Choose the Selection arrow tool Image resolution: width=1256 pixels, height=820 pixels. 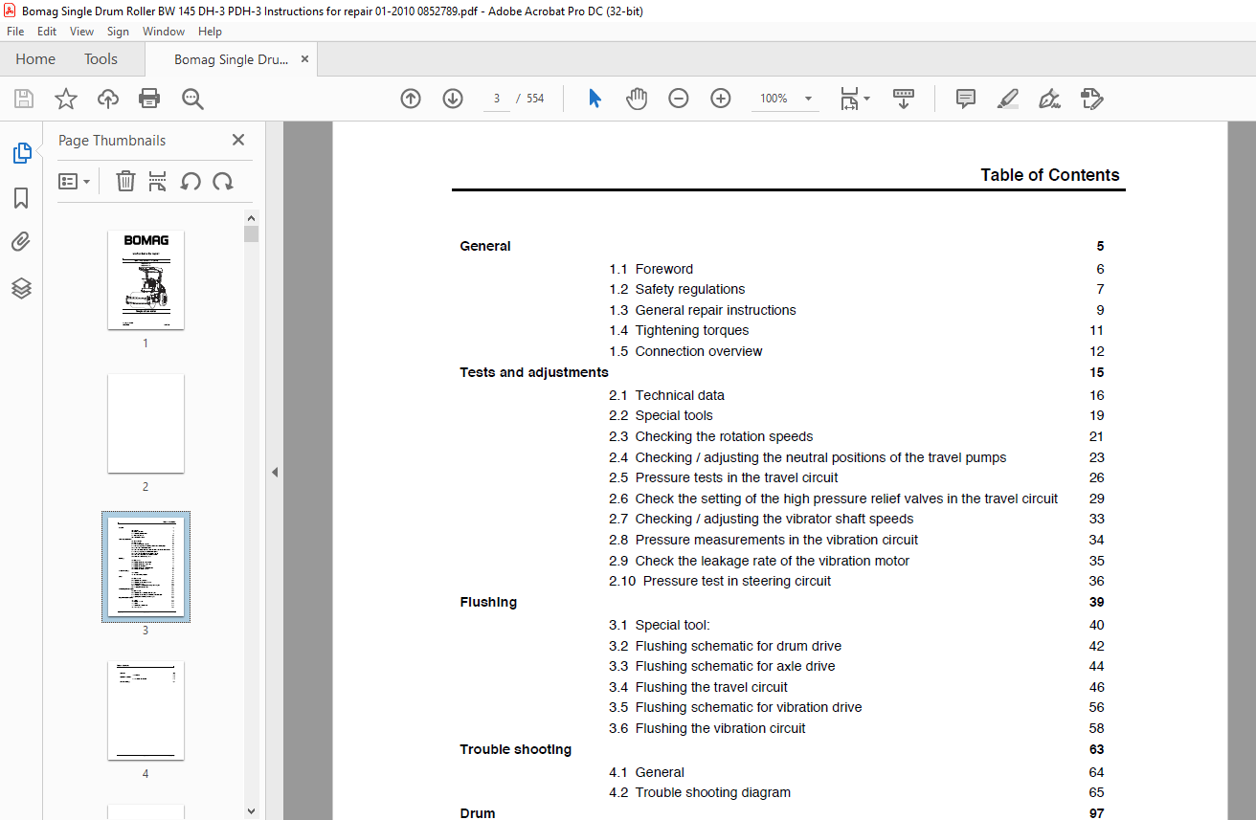[594, 99]
